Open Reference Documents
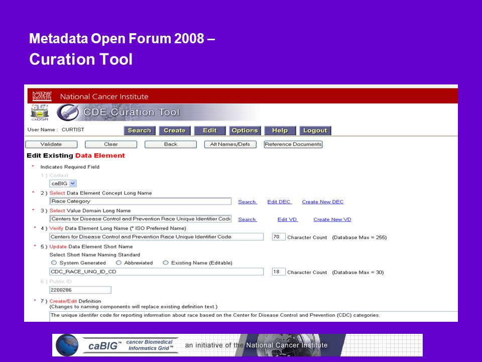This screenshot has height=362, width=482. tap(293, 144)
